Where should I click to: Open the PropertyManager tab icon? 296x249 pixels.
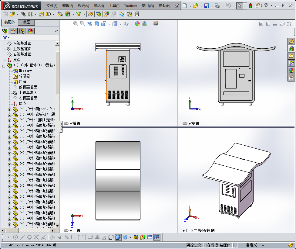tap(13, 31)
